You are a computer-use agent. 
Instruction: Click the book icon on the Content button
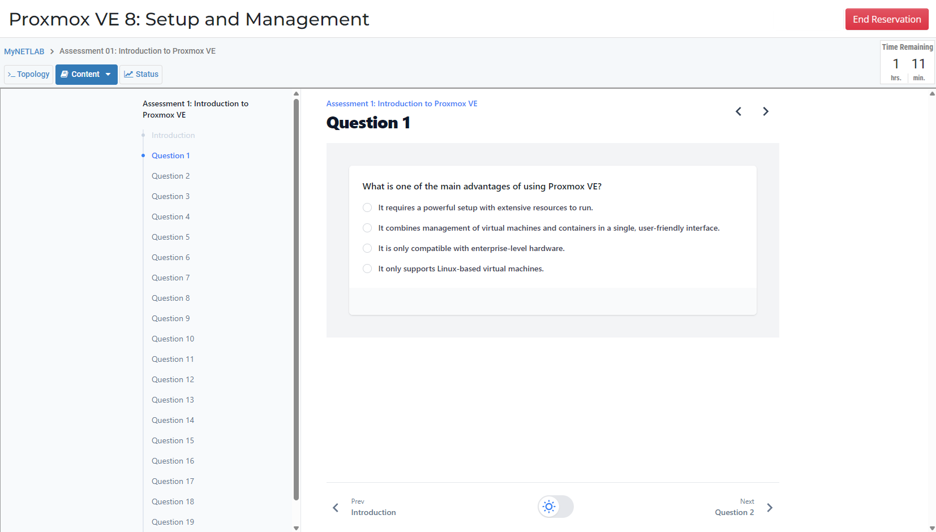pos(65,74)
